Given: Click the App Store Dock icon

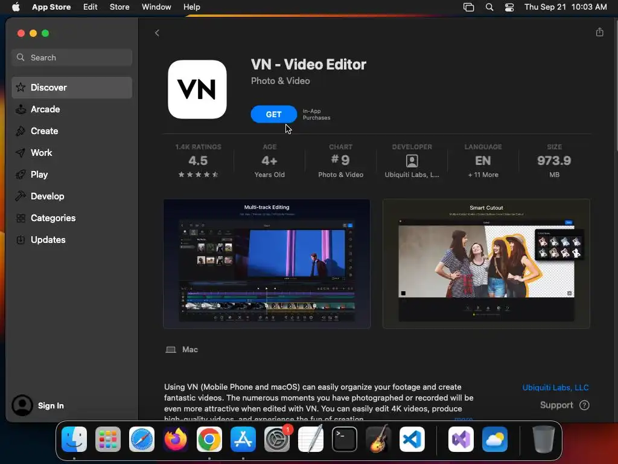Looking at the screenshot, I should (243, 439).
